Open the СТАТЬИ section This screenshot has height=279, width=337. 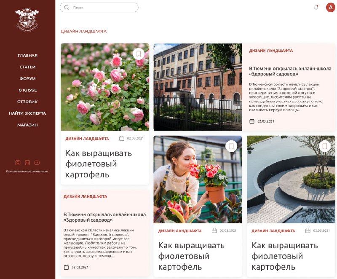27,67
